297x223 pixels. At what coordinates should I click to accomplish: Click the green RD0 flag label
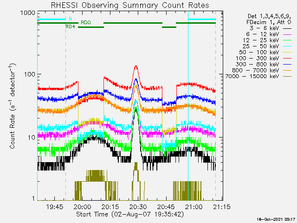click(85, 23)
